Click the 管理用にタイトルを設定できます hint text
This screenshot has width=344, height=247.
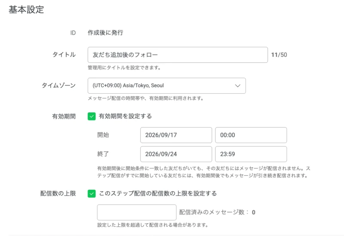pos(124,68)
